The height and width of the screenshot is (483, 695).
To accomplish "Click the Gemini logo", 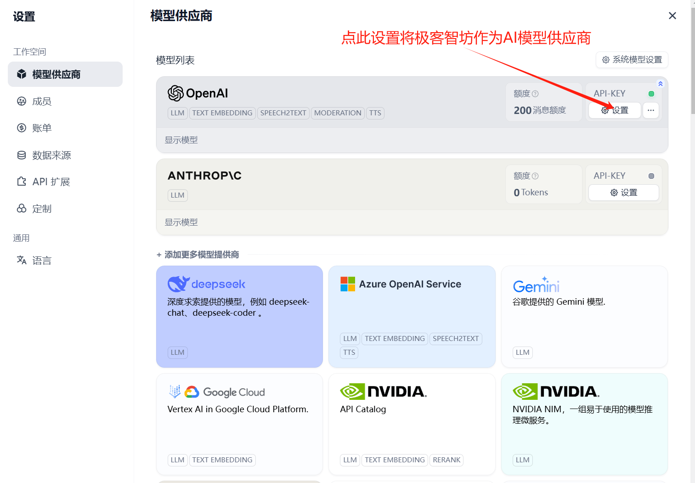I will coord(536,285).
